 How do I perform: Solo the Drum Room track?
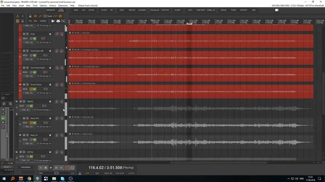(27, 84)
